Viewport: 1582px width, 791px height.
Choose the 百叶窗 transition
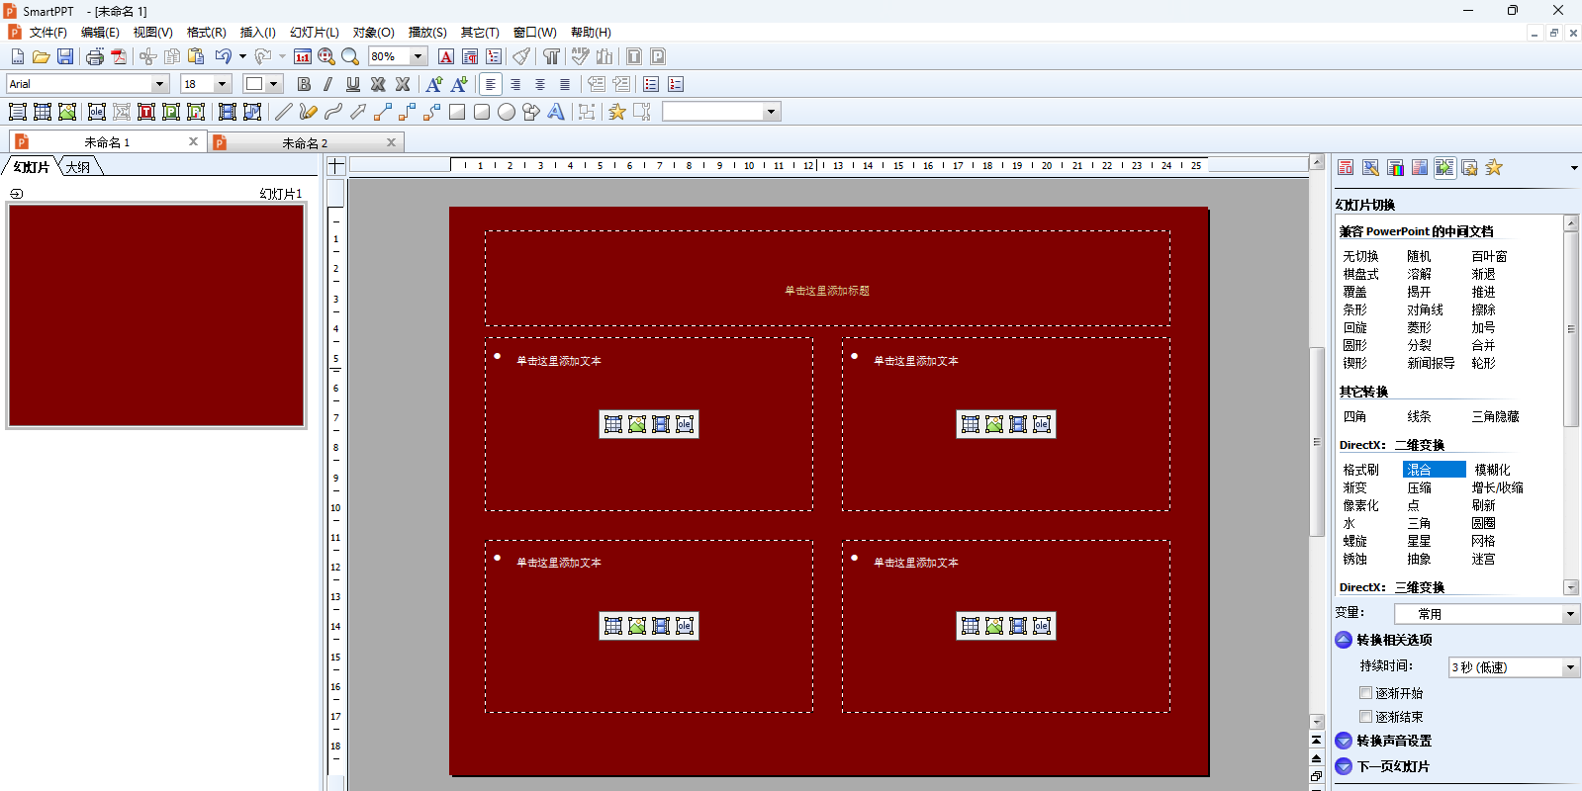click(x=1489, y=256)
